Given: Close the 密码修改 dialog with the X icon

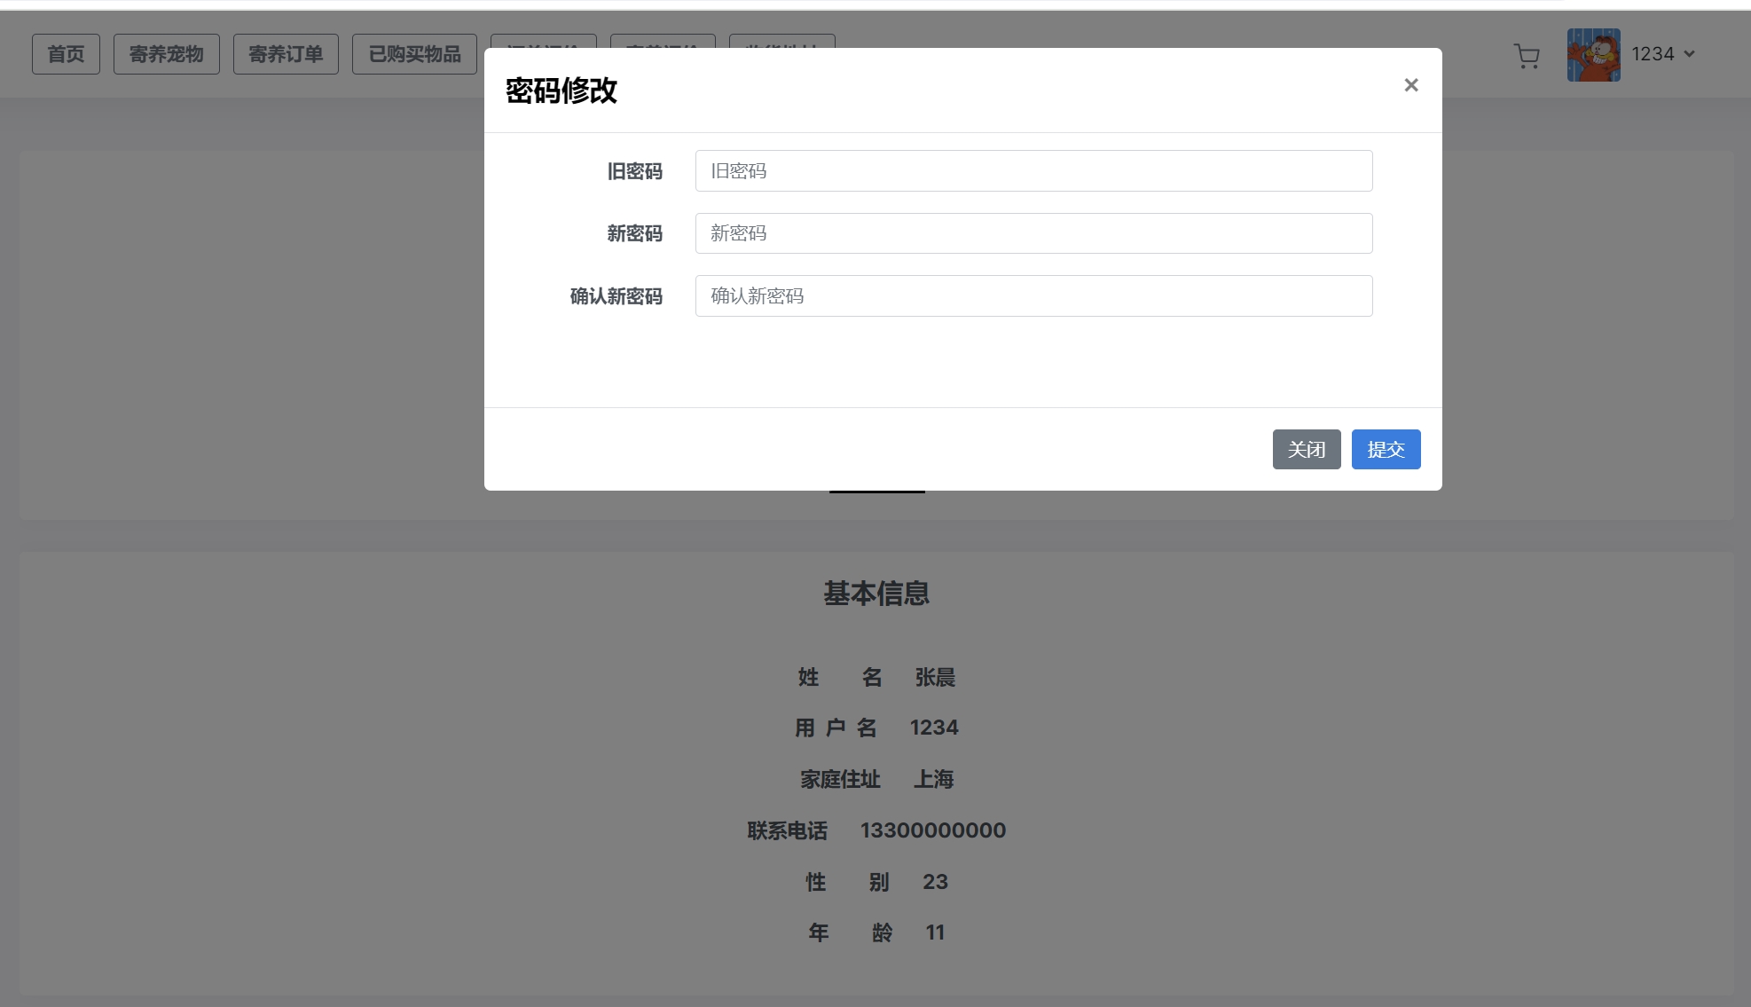Looking at the screenshot, I should tap(1410, 85).
